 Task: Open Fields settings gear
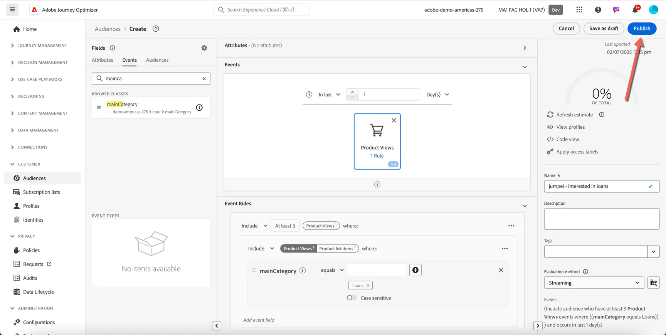(204, 48)
